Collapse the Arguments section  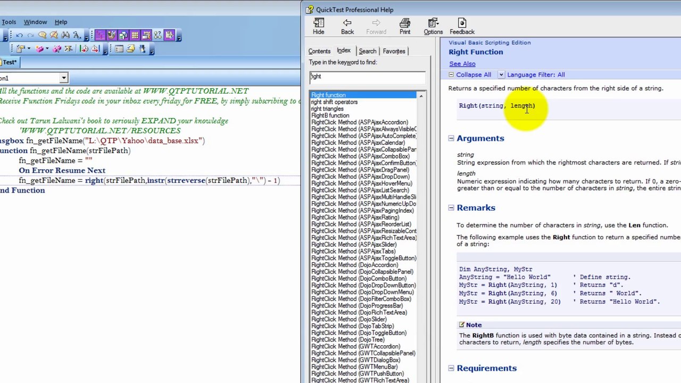pyautogui.click(x=451, y=138)
